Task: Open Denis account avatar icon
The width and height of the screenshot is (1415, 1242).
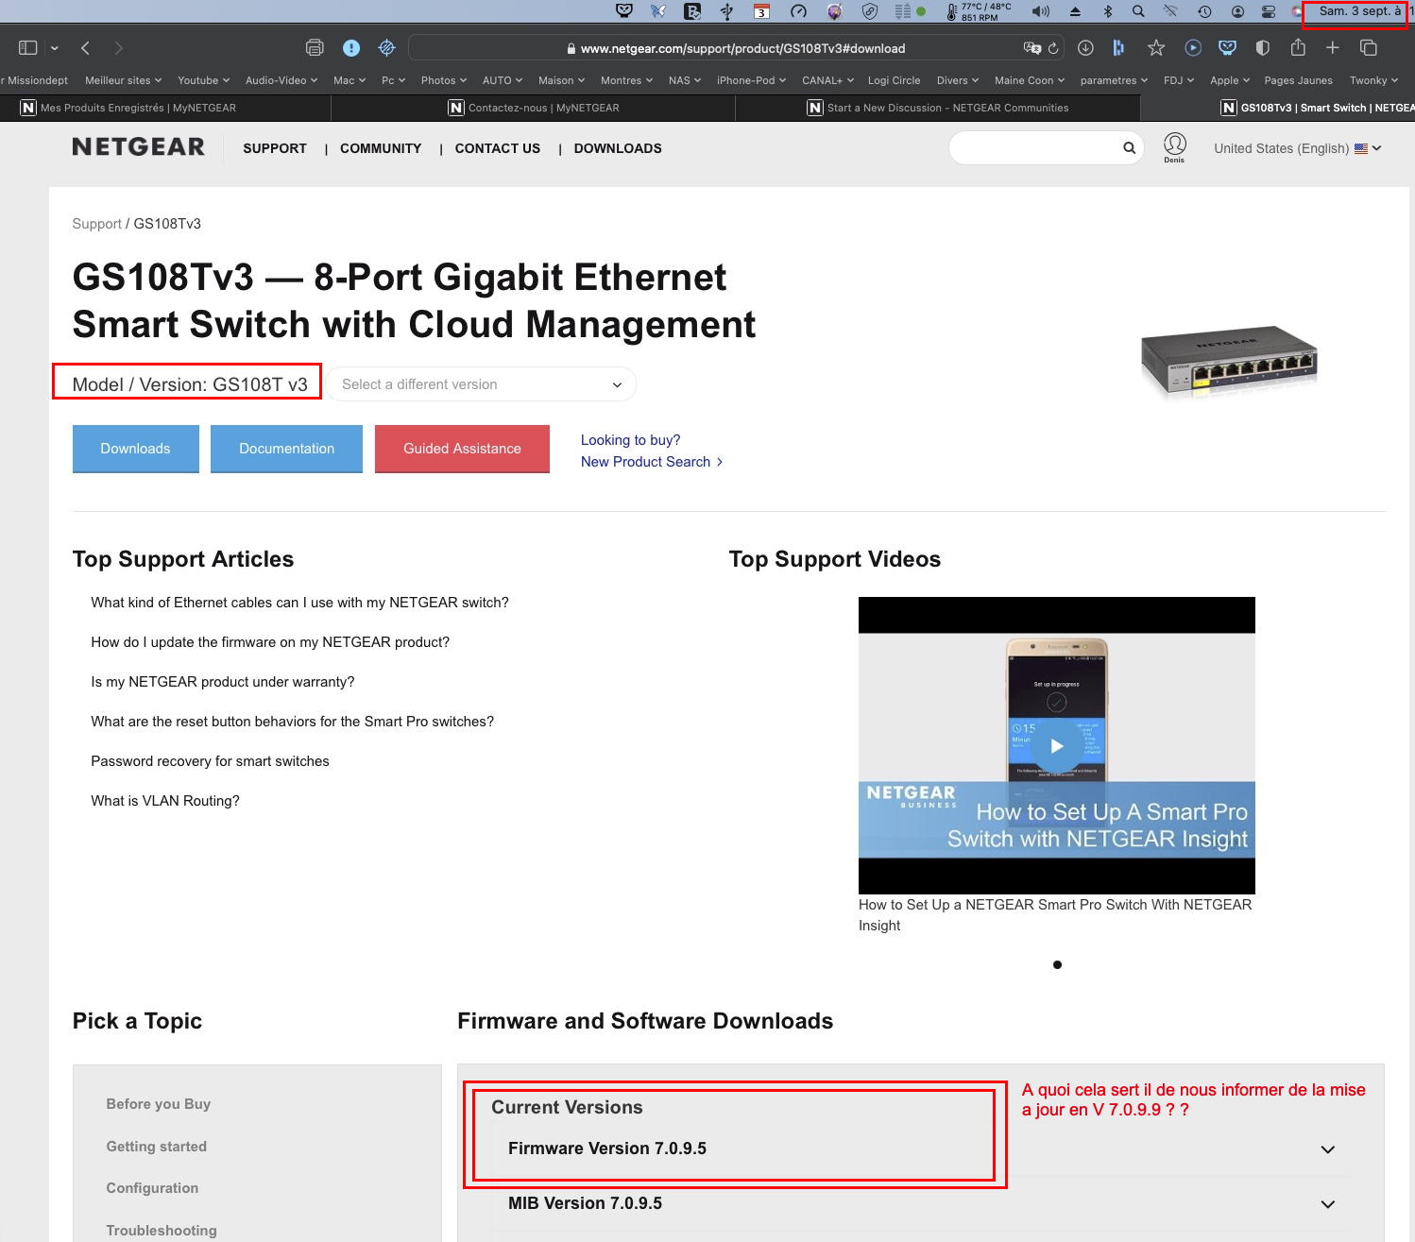Action: [1175, 145]
